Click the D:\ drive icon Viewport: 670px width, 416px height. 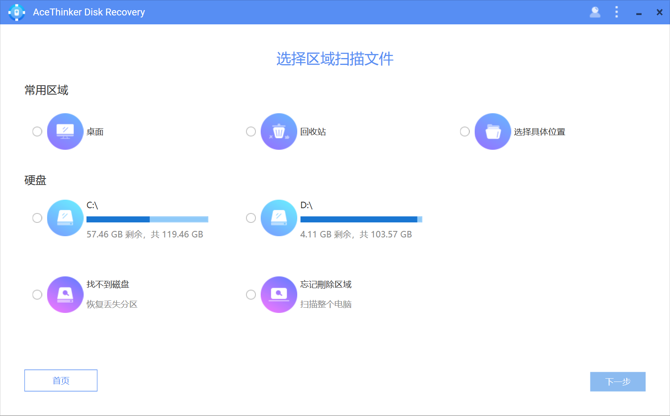click(279, 218)
